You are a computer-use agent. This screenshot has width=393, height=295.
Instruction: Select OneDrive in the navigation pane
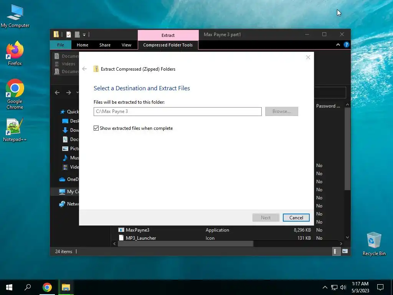[69, 179]
